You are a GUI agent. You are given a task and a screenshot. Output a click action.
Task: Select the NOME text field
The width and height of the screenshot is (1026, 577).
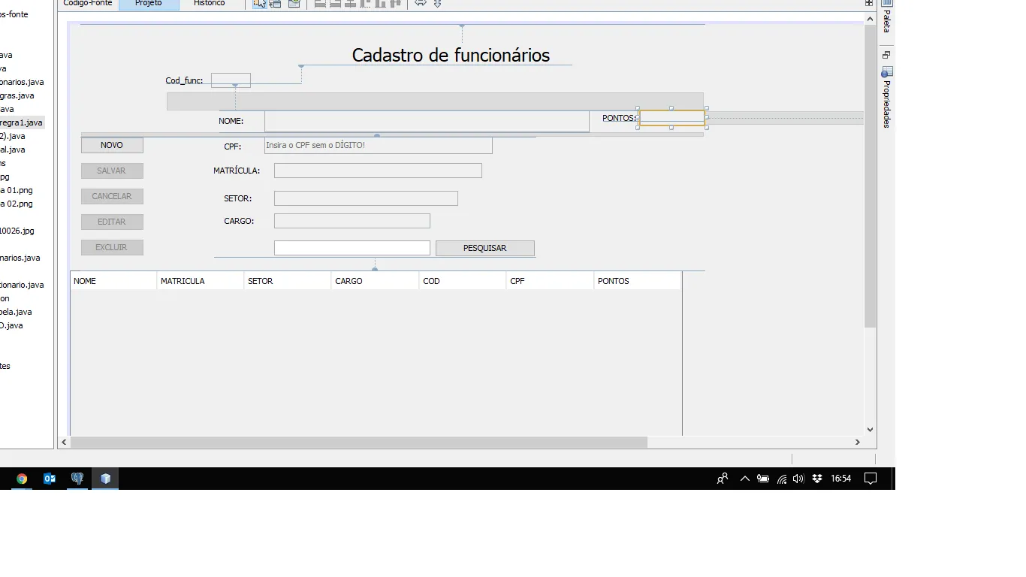[x=427, y=121]
